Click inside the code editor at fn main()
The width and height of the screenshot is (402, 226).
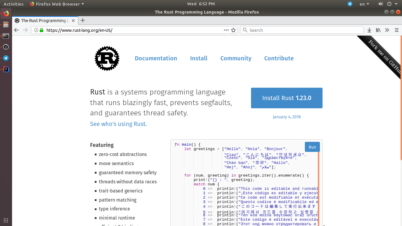(x=187, y=144)
